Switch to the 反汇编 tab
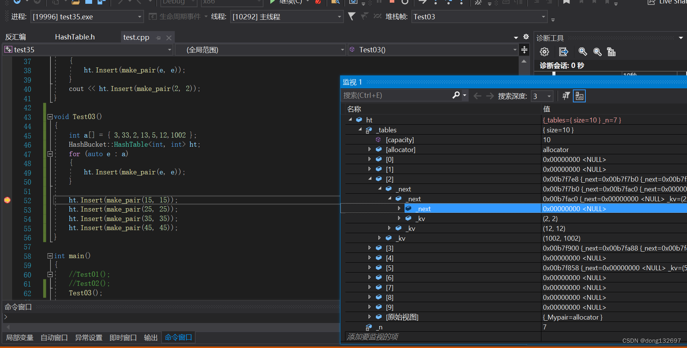This screenshot has height=348, width=687. coord(16,37)
